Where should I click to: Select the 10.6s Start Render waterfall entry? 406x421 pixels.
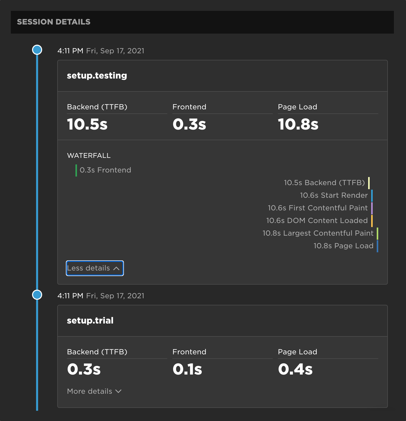tap(336, 195)
